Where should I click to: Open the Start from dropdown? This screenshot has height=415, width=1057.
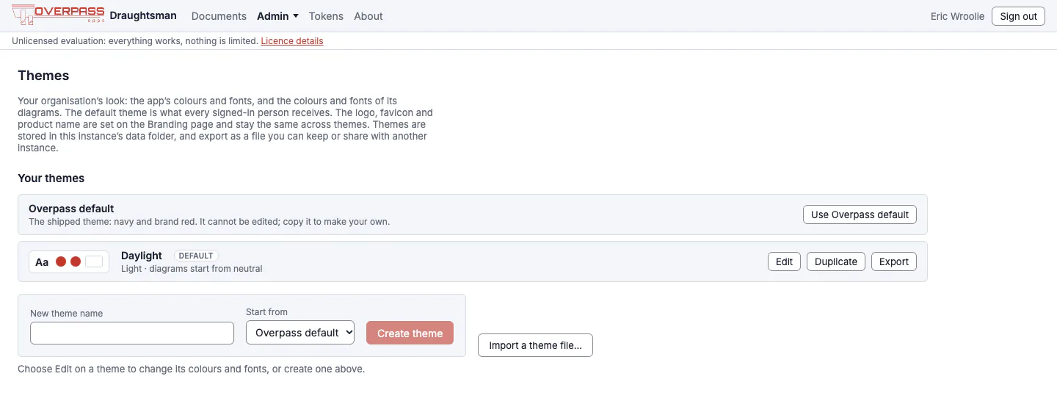pos(300,333)
